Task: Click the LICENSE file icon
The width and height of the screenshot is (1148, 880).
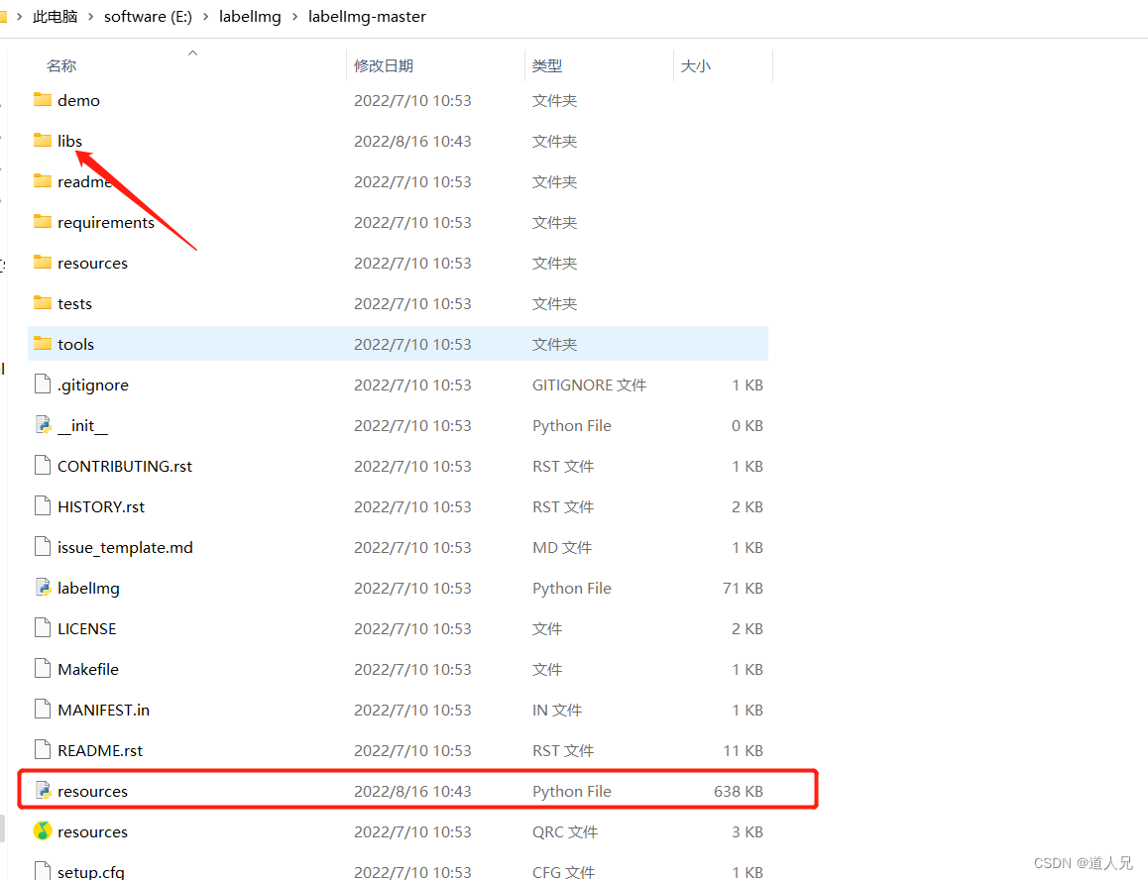Action: [43, 627]
